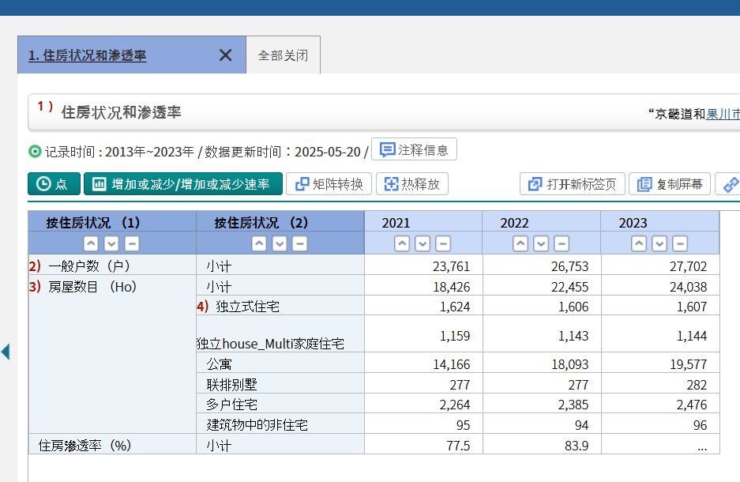
Task: Click the link chain icon button
Action: (x=730, y=184)
